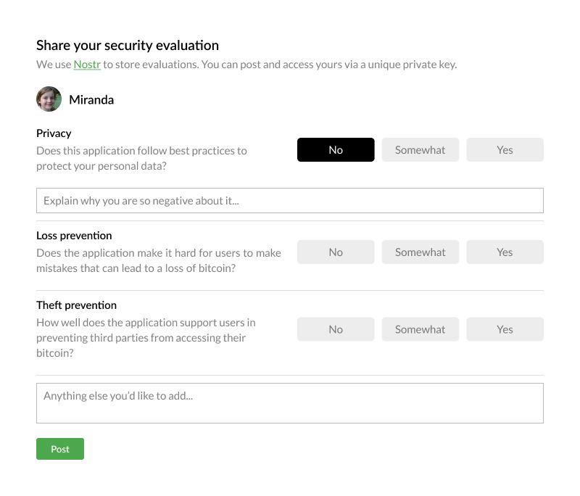
Task: Click the Loss prevention section heading
Action: click(74, 235)
